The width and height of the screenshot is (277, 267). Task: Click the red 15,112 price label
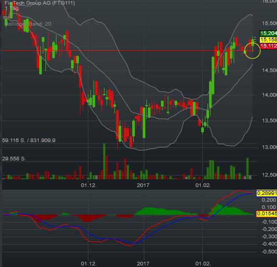[268, 46]
